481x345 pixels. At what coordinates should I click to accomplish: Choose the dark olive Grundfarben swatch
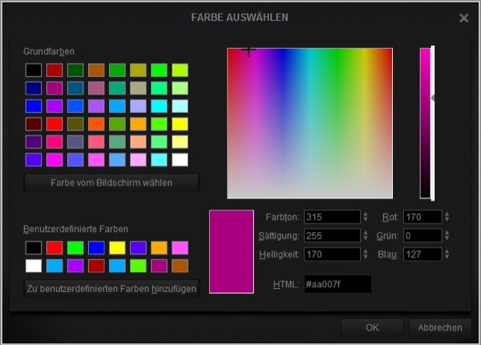click(x=75, y=124)
